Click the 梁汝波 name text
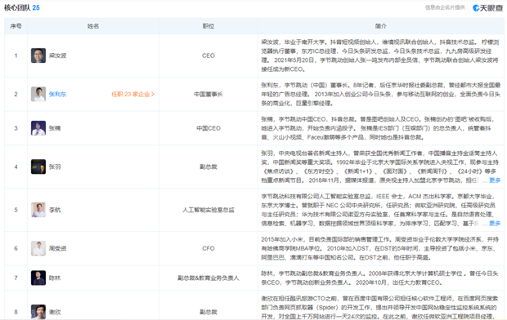 (x=57, y=56)
